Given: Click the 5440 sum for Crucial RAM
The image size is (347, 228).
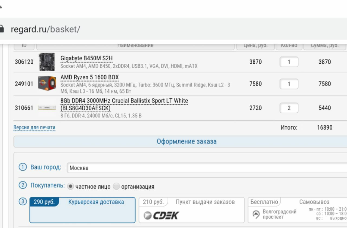Looking at the screenshot, I should [x=324, y=108].
